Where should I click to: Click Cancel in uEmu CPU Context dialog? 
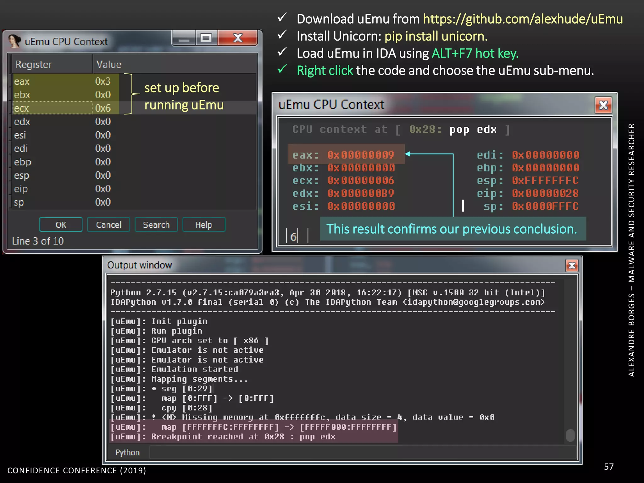[x=108, y=225]
